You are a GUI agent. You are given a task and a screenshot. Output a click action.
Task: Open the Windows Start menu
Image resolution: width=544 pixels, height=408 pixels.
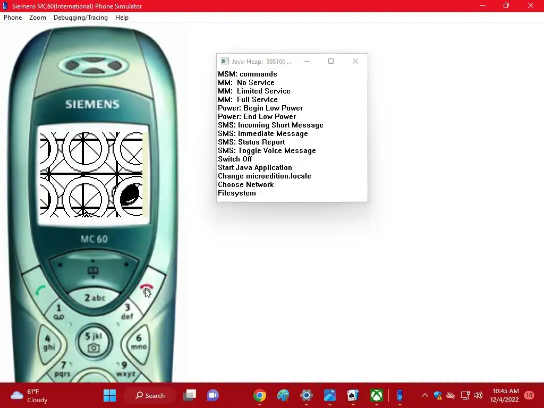(x=109, y=395)
